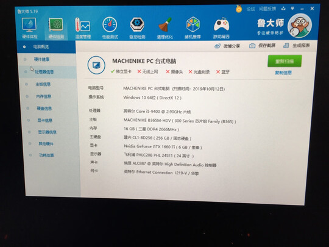Click the Windows 10 64位 operating system value
This screenshot has width=329, height=247.
(x=152, y=98)
